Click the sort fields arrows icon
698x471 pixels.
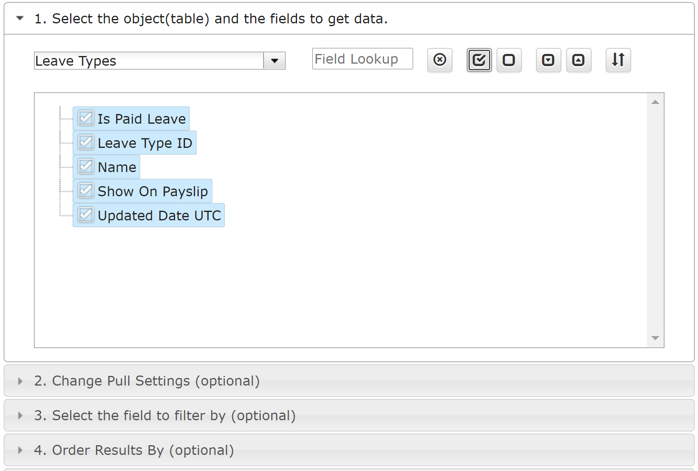click(618, 60)
